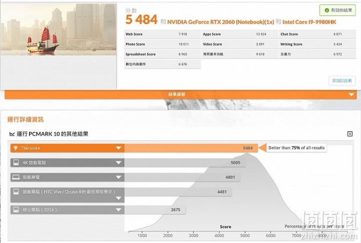Click the Chat Score value 8 071

click(337, 34)
